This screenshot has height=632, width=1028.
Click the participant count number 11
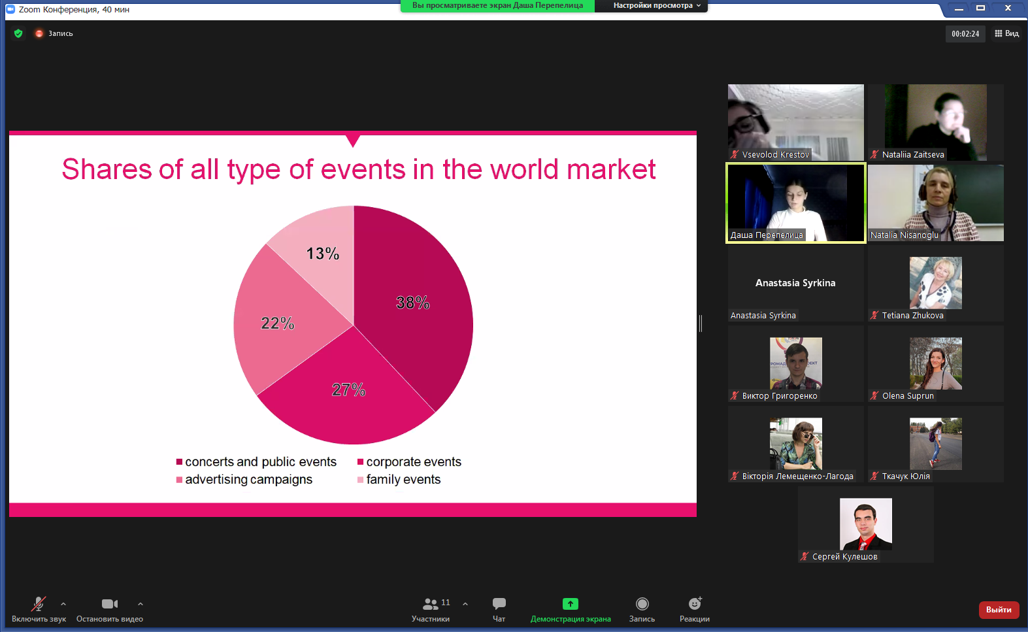[x=446, y=602]
